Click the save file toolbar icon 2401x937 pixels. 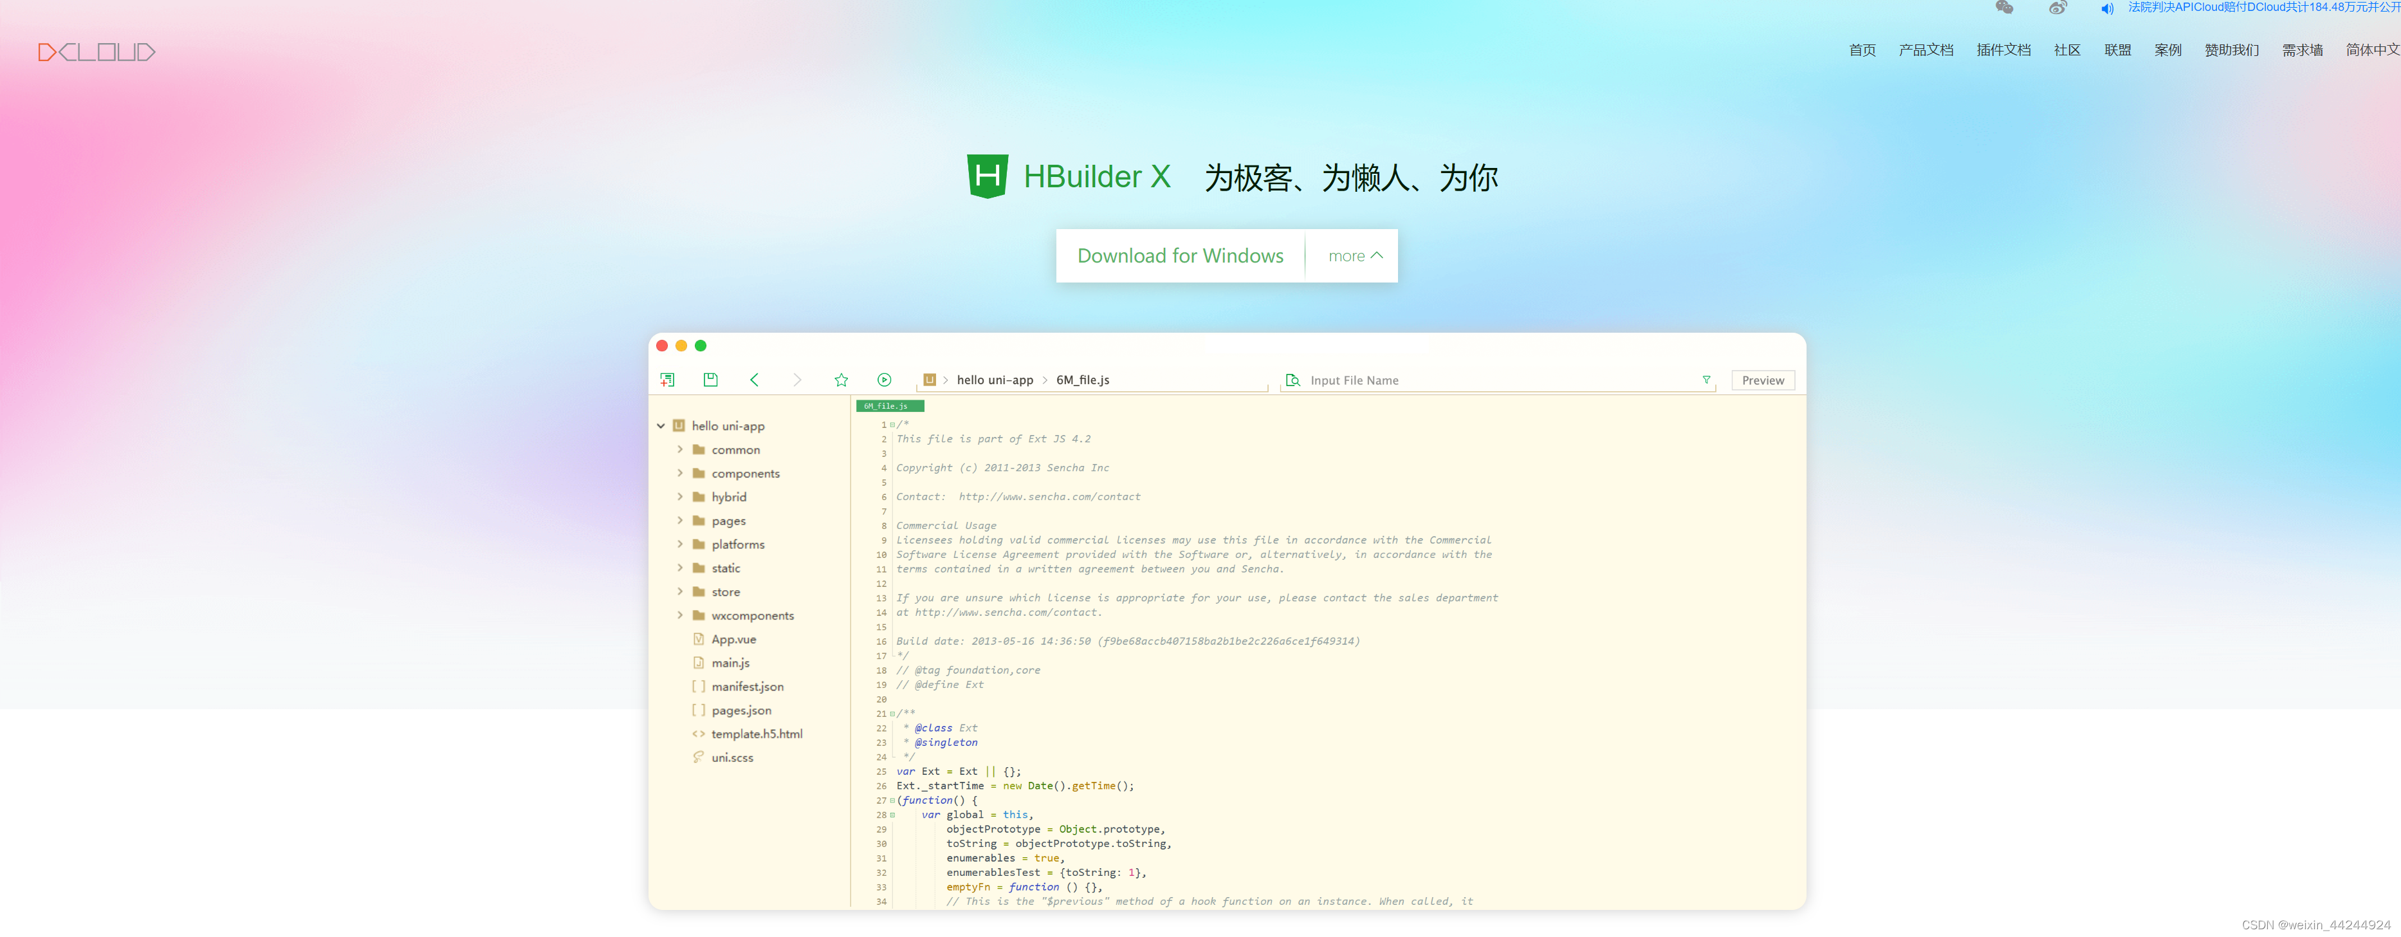[710, 380]
